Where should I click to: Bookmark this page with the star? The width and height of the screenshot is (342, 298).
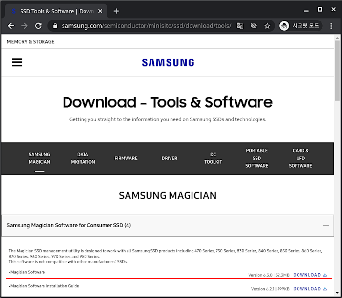(267, 26)
